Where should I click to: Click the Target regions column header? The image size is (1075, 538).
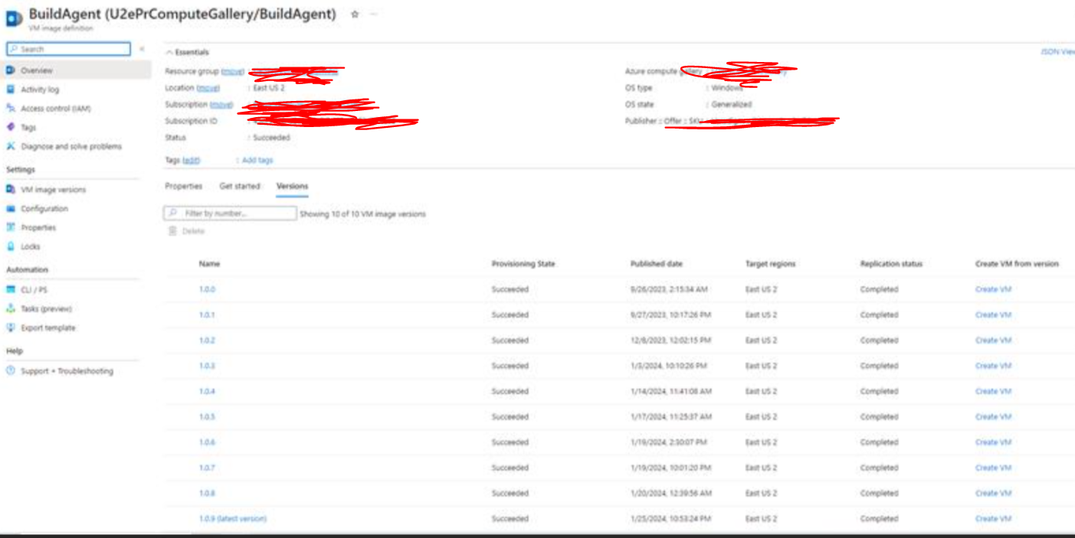tap(771, 264)
